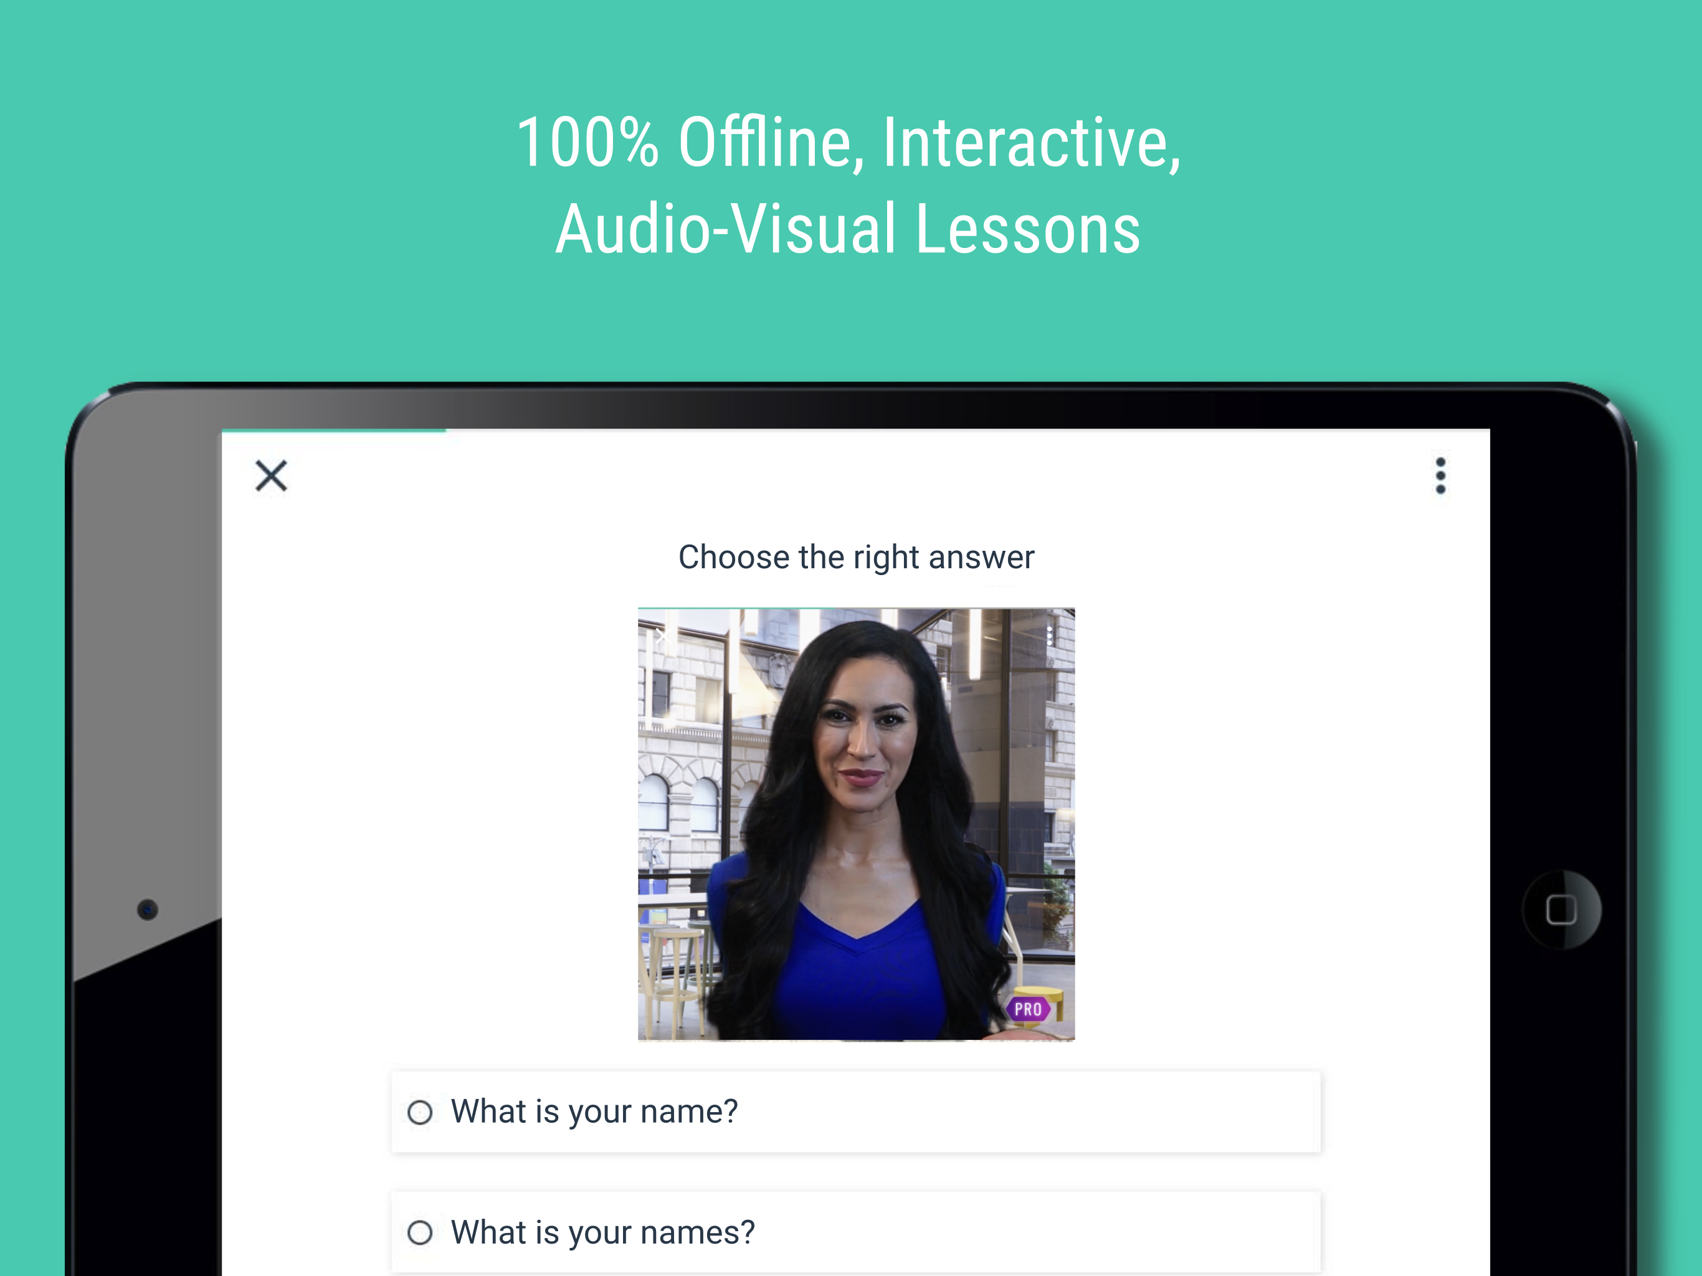Tap the PRO badge on the video
Image resolution: width=1702 pixels, height=1276 pixels.
1028,1009
